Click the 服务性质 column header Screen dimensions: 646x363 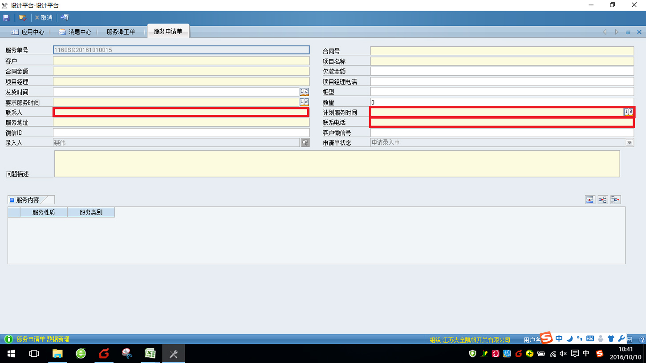tap(44, 213)
